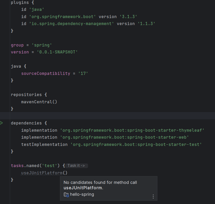Viewport: 215px width, 204px height.
Task: Click the Spring Boot version '3.1.3' string
Action: point(128,17)
